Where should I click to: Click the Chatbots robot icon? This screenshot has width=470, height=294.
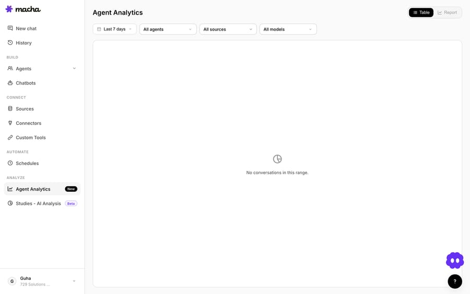(10, 83)
